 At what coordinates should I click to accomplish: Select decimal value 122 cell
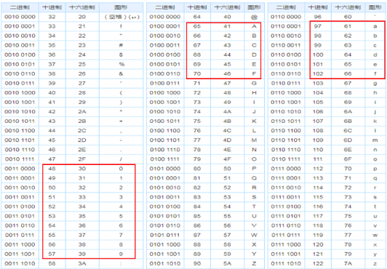point(318,264)
